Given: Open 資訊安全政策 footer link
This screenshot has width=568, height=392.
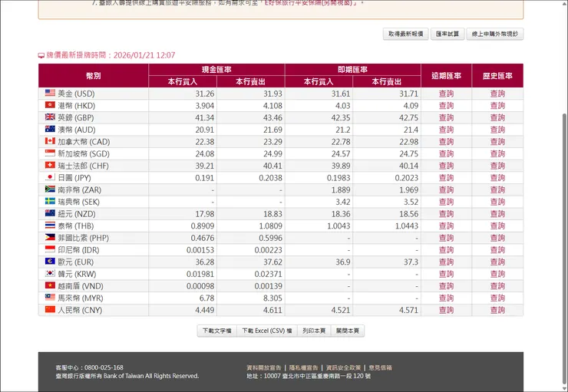Looking at the screenshot, I should click(343, 367).
